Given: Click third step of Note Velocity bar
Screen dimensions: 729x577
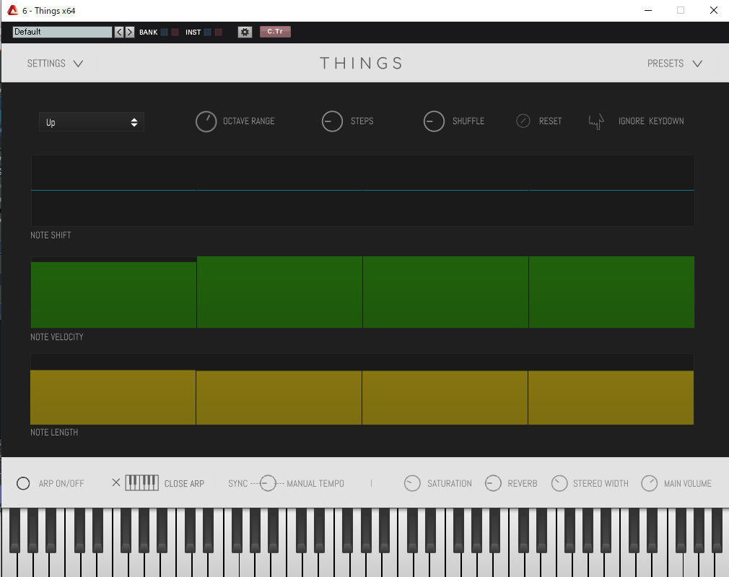Looking at the screenshot, I should pos(445,292).
